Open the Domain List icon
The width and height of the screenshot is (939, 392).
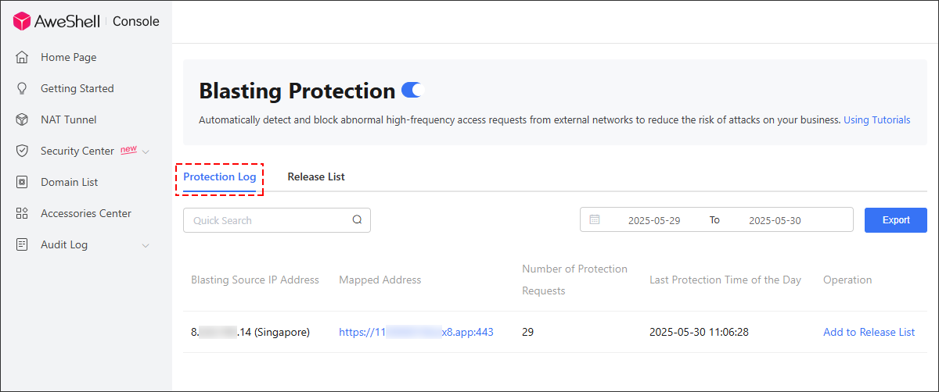click(23, 182)
